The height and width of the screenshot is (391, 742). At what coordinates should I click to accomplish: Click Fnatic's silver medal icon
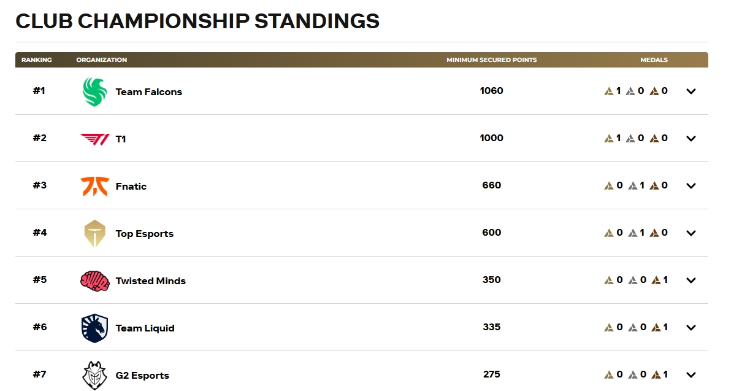pyautogui.click(x=632, y=185)
